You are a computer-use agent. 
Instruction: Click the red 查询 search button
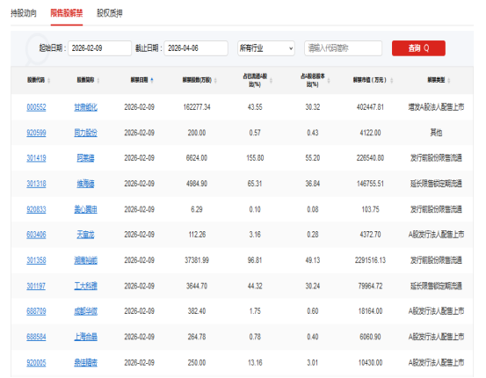point(418,48)
